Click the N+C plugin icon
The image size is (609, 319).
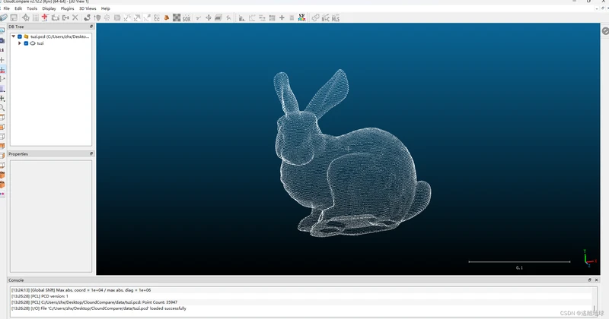click(326, 17)
